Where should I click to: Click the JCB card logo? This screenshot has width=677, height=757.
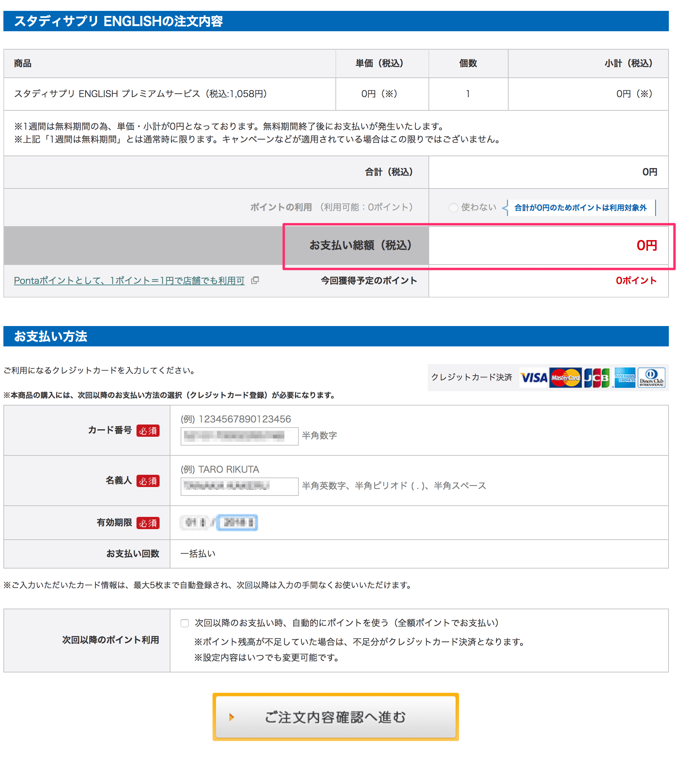[x=597, y=378]
